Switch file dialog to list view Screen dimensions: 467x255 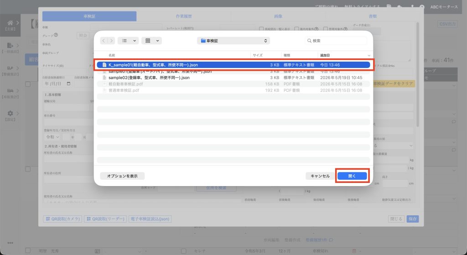click(x=125, y=41)
